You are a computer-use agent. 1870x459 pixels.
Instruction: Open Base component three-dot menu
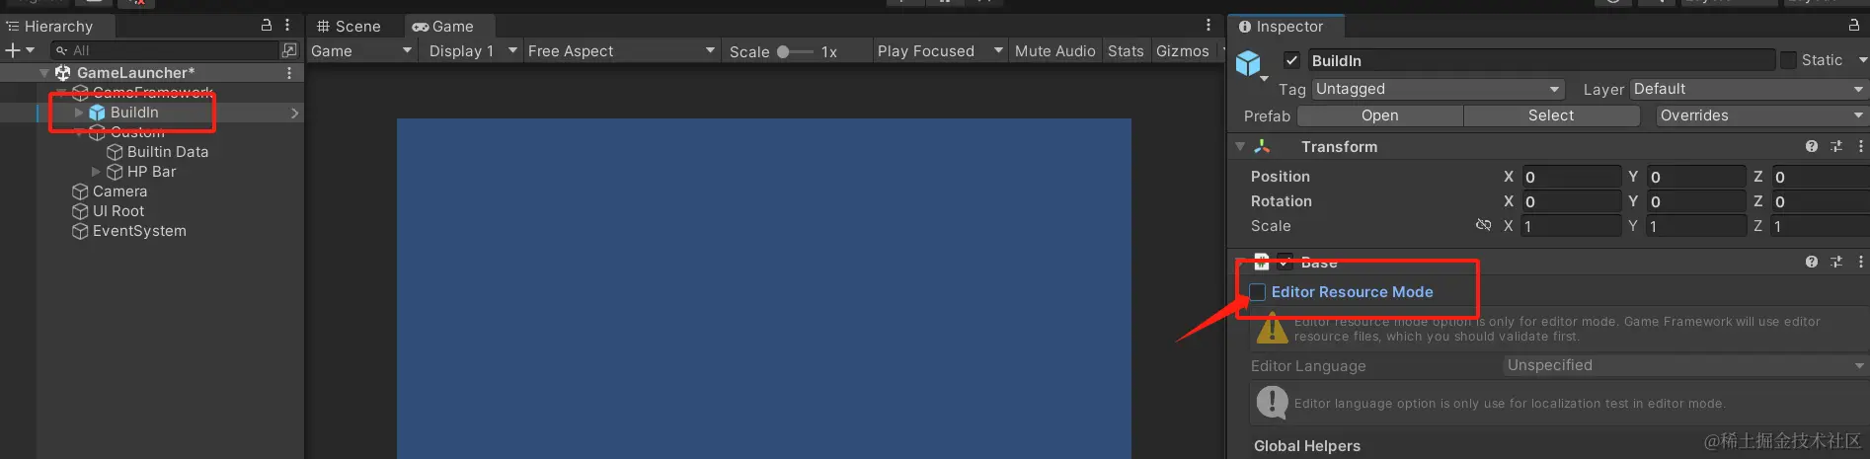pos(1860,262)
